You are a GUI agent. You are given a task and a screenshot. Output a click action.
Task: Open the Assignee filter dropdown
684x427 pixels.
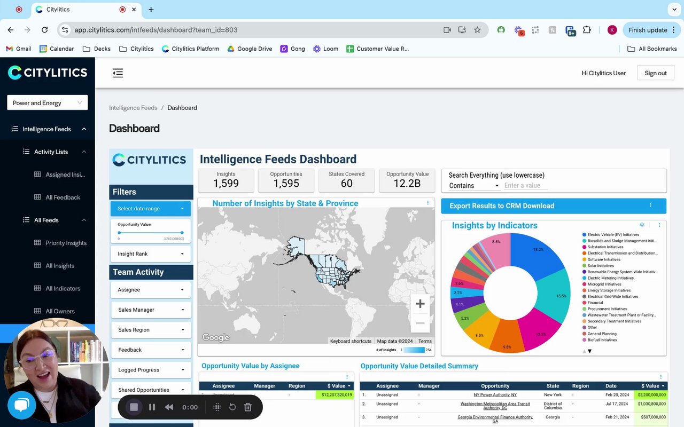(x=151, y=290)
